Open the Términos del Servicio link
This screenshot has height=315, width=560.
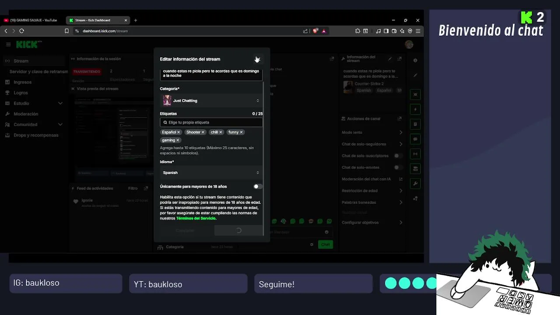(x=196, y=218)
